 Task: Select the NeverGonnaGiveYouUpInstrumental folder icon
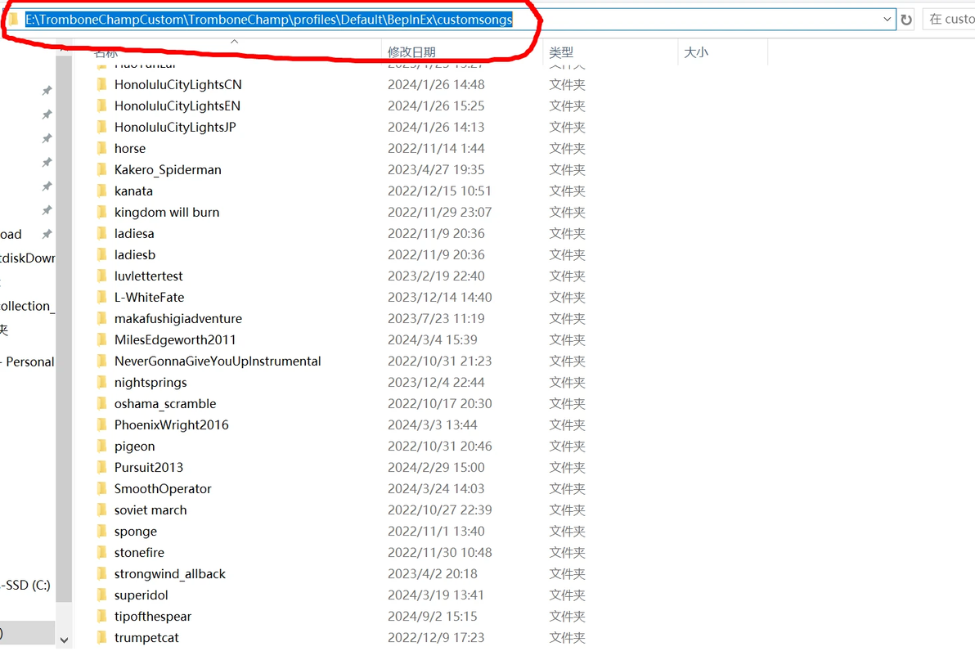pos(102,361)
